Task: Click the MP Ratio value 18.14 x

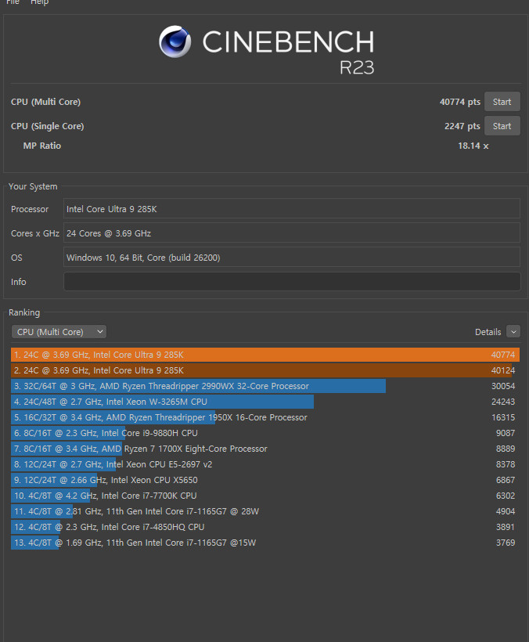Action: [473, 146]
